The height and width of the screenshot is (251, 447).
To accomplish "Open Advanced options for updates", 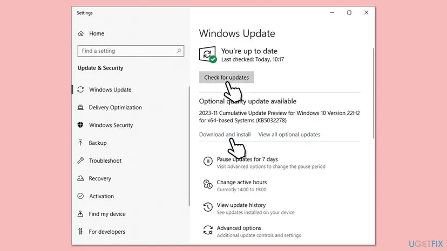I will coord(239,228).
